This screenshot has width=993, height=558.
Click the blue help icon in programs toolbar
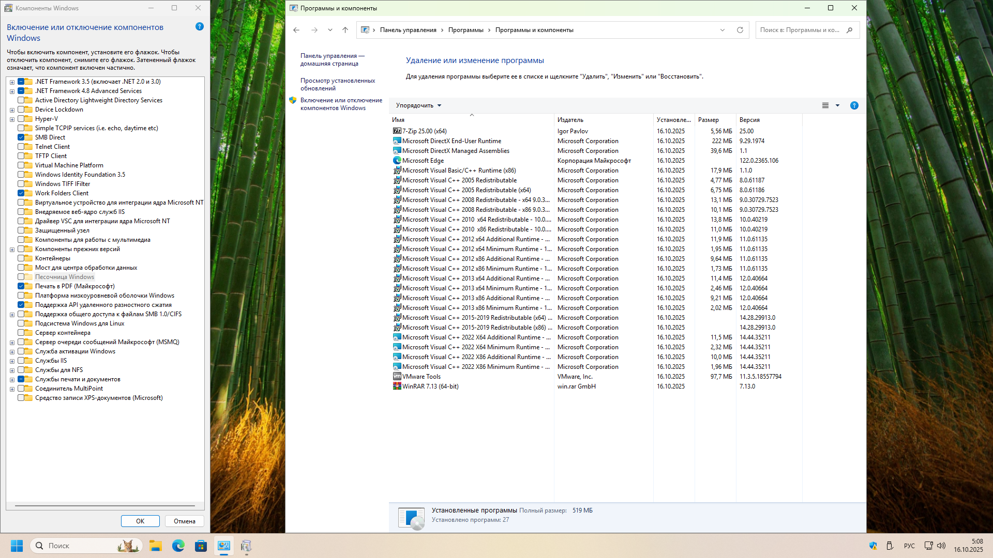pos(854,105)
